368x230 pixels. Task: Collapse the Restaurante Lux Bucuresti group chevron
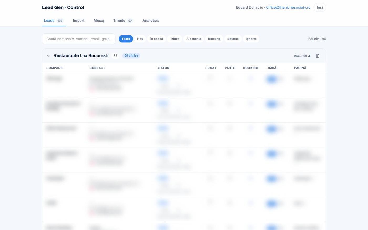coord(48,56)
